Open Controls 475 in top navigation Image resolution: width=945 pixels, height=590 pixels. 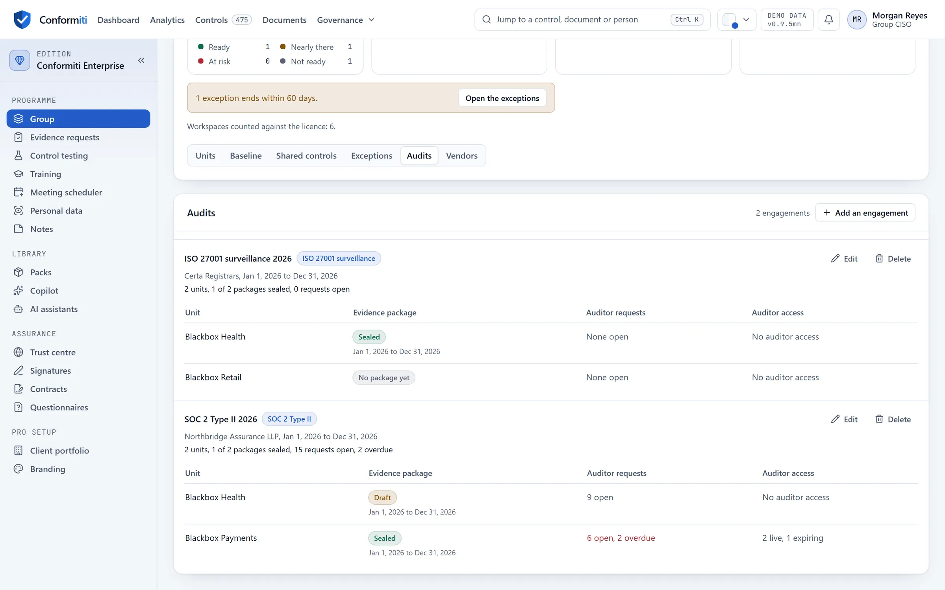coord(223,20)
